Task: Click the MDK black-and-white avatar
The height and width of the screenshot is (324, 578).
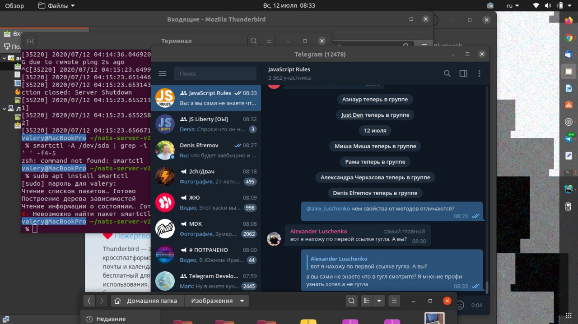Action: coord(165,228)
